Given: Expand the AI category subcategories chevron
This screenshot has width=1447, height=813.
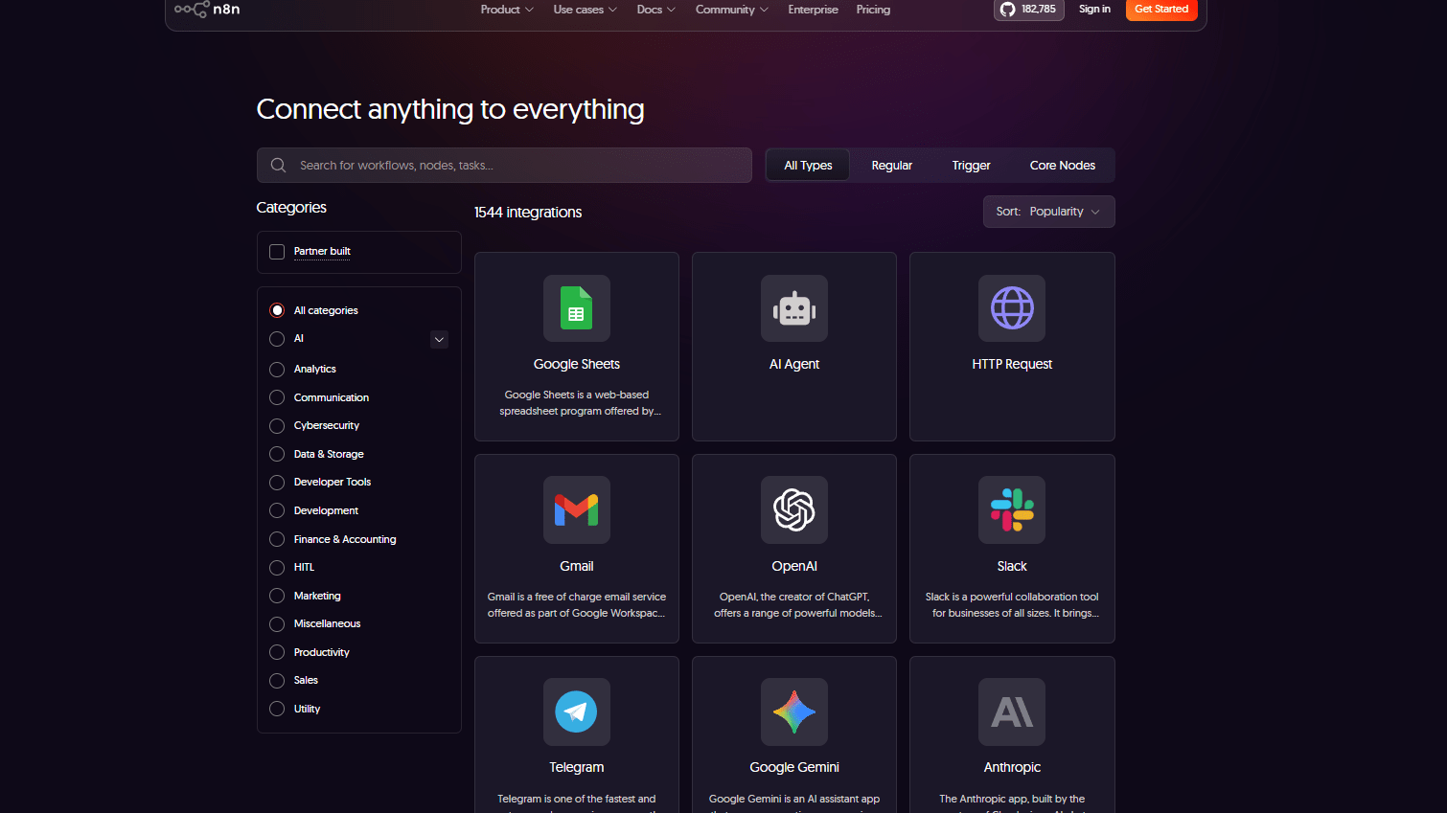Looking at the screenshot, I should 439,339.
